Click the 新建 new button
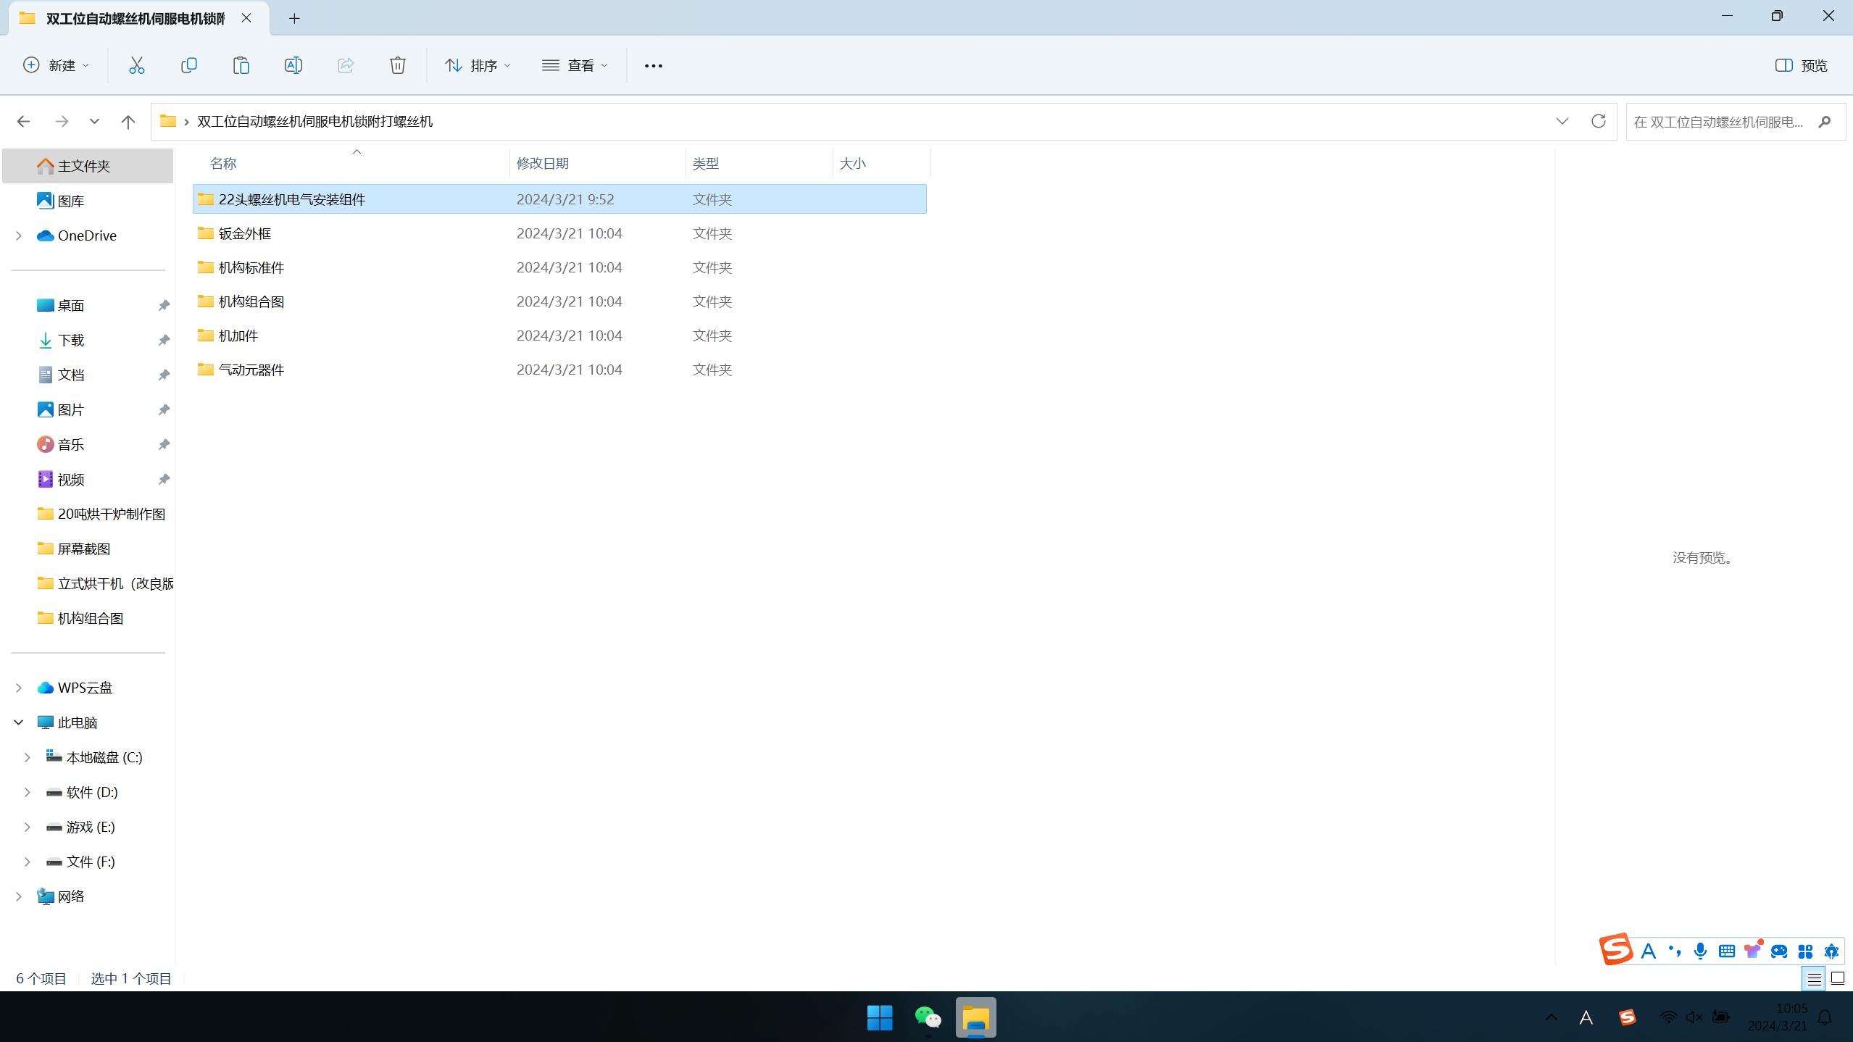The height and width of the screenshot is (1042, 1853). [57, 65]
